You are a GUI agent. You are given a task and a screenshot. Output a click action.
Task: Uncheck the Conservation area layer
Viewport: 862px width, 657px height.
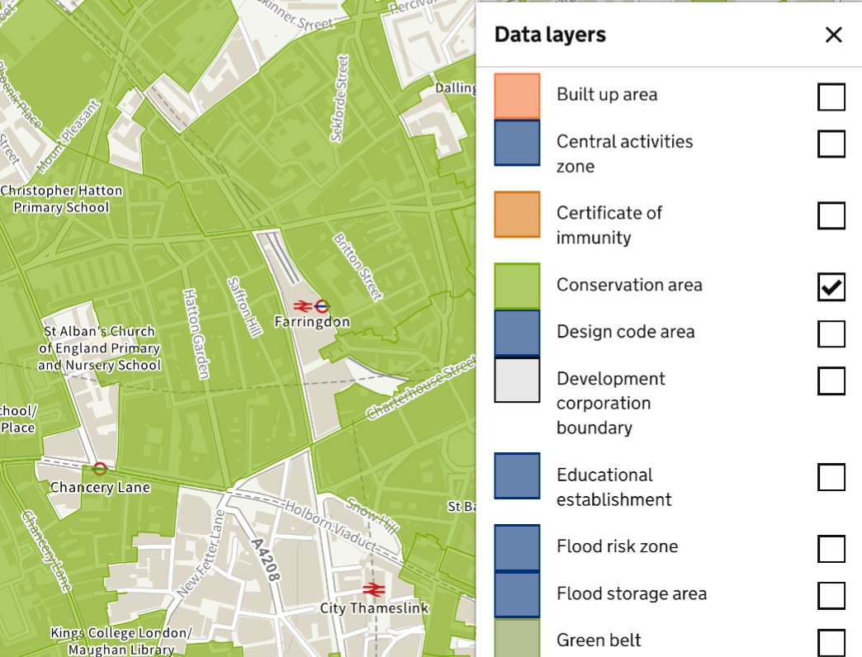click(831, 287)
